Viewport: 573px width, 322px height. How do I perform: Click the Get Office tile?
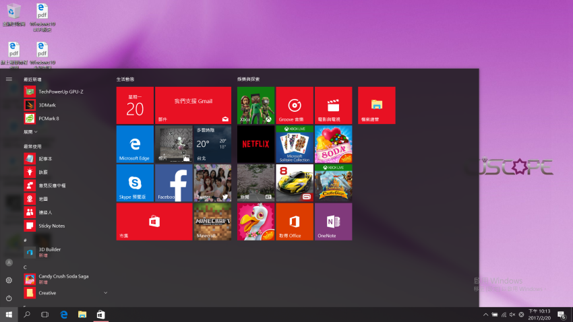point(295,222)
